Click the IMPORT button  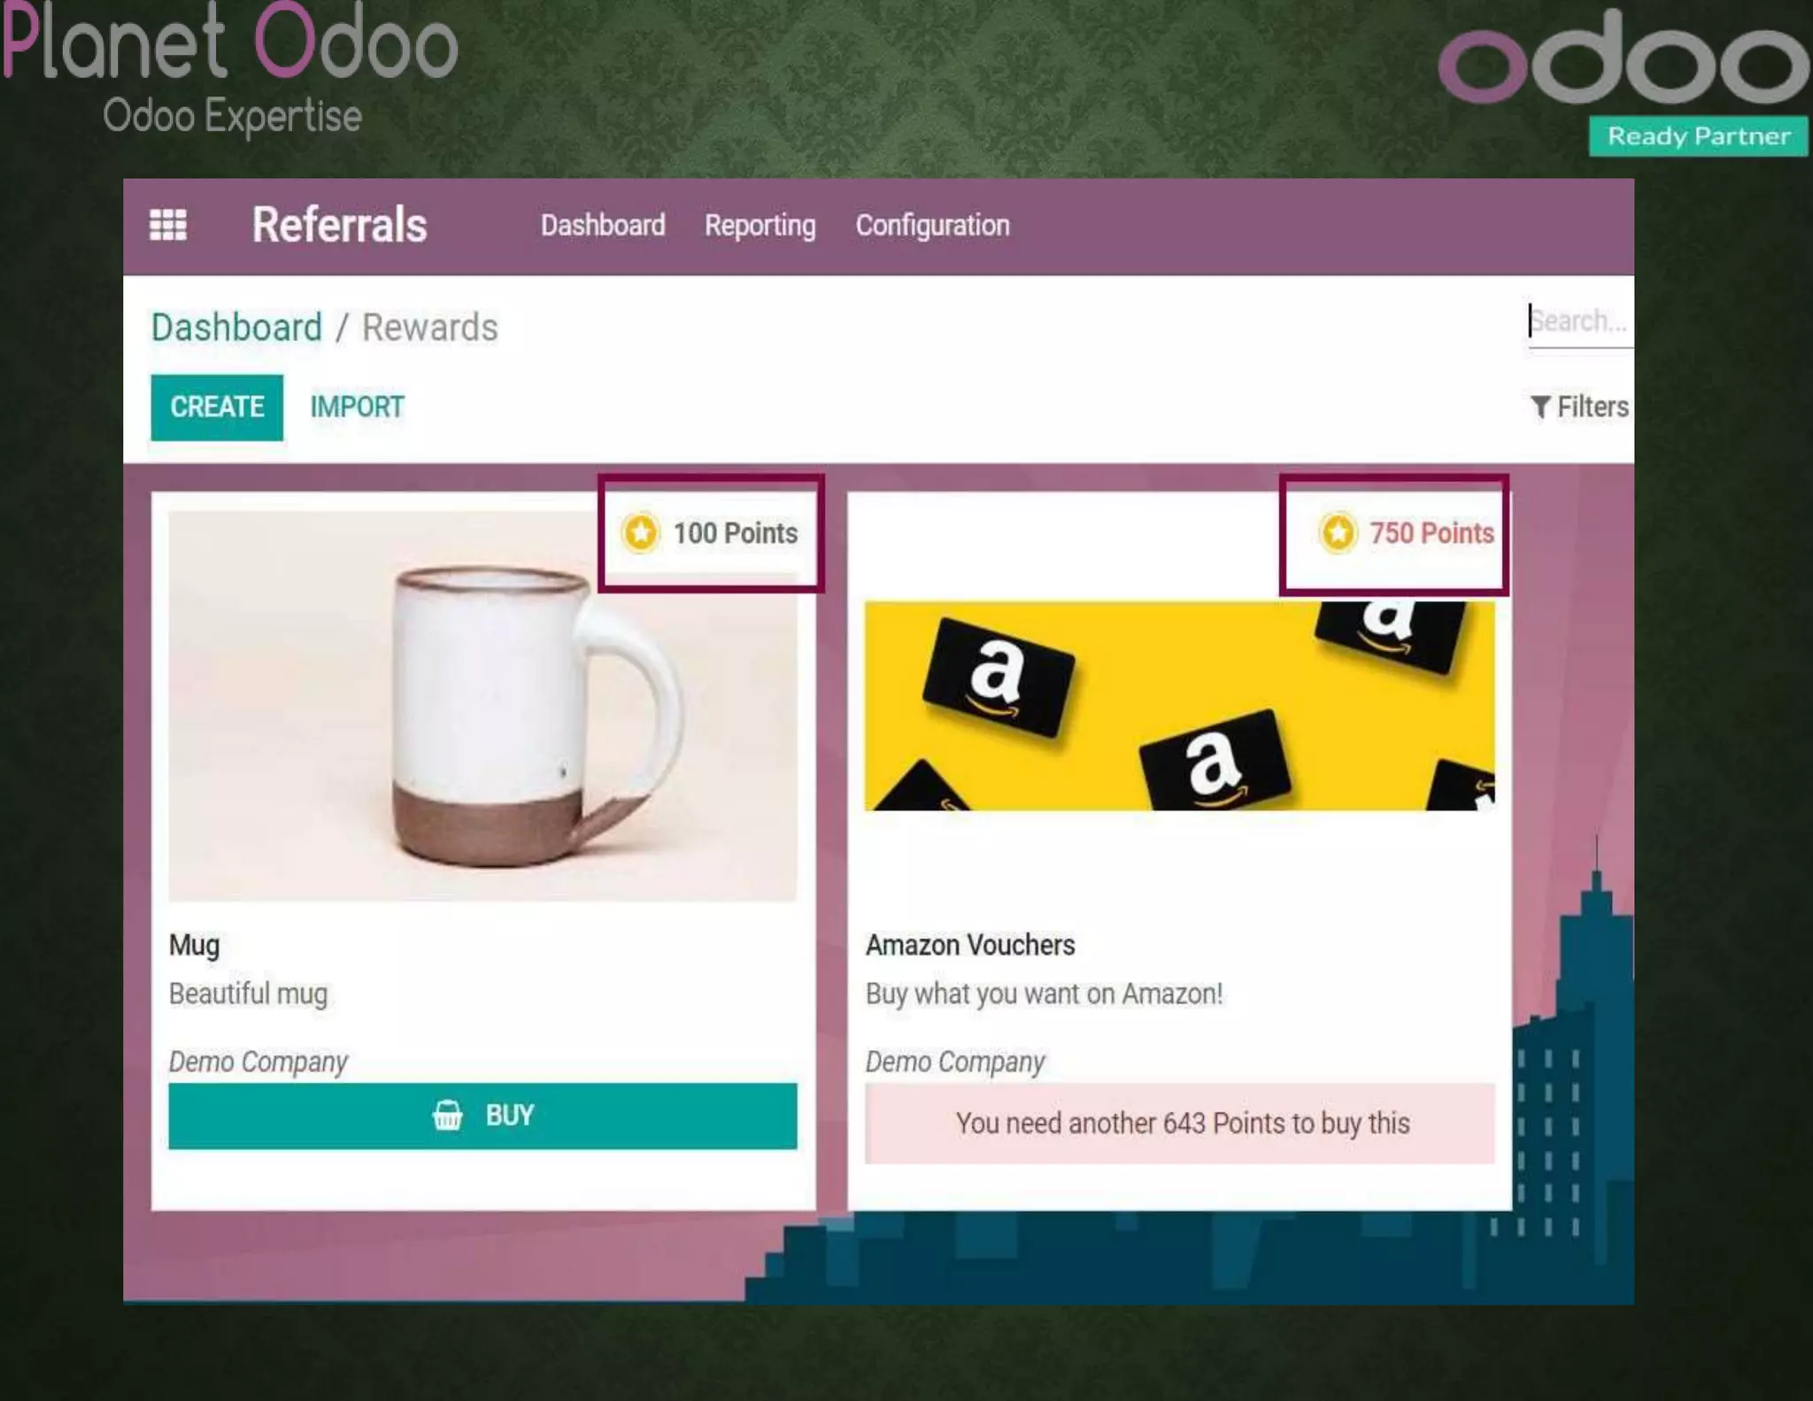point(357,406)
